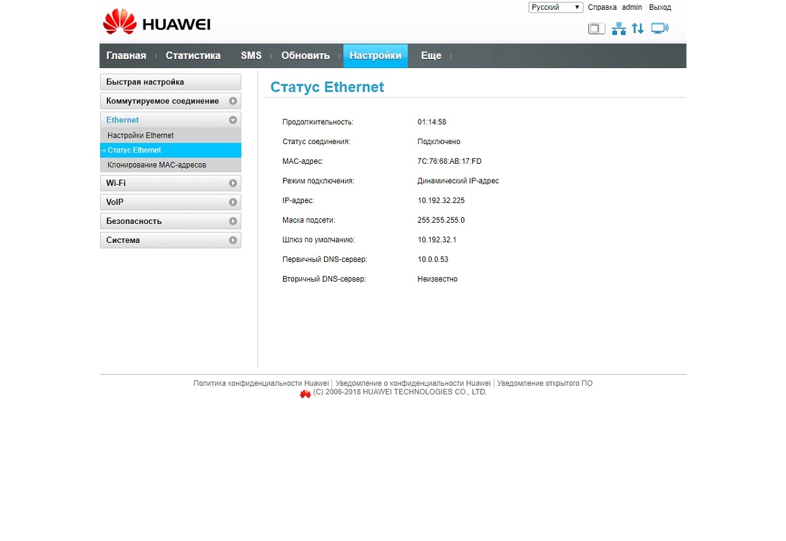Image resolution: width=786 pixels, height=541 pixels.
Task: Click the data transfer arrows icon
Action: (x=638, y=29)
